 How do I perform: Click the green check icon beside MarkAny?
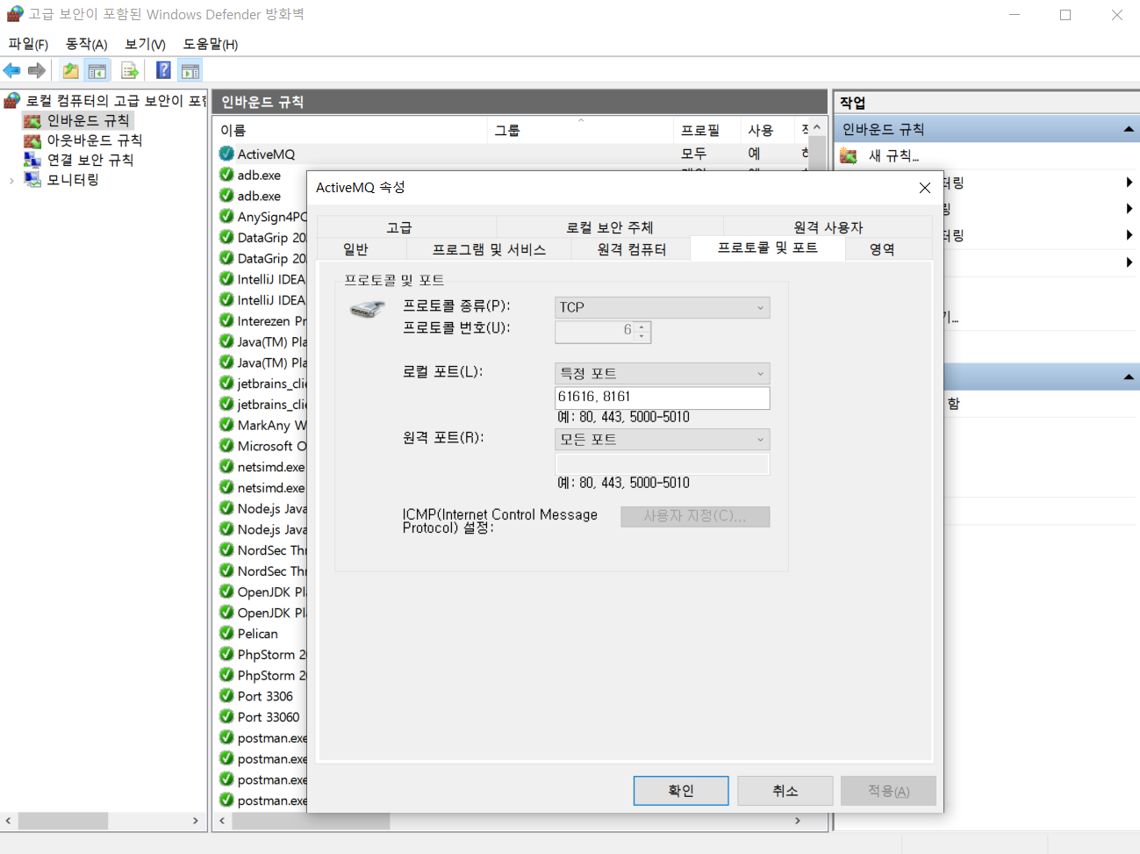pyautogui.click(x=226, y=425)
